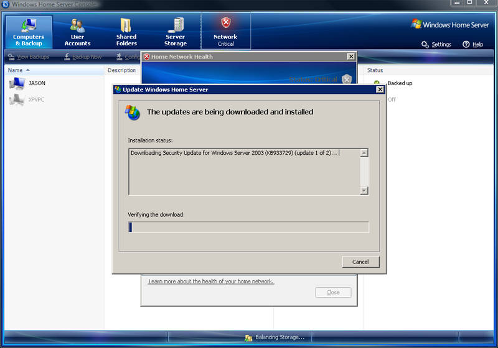Select the JASON computer icon
498x348 pixels.
[17, 83]
